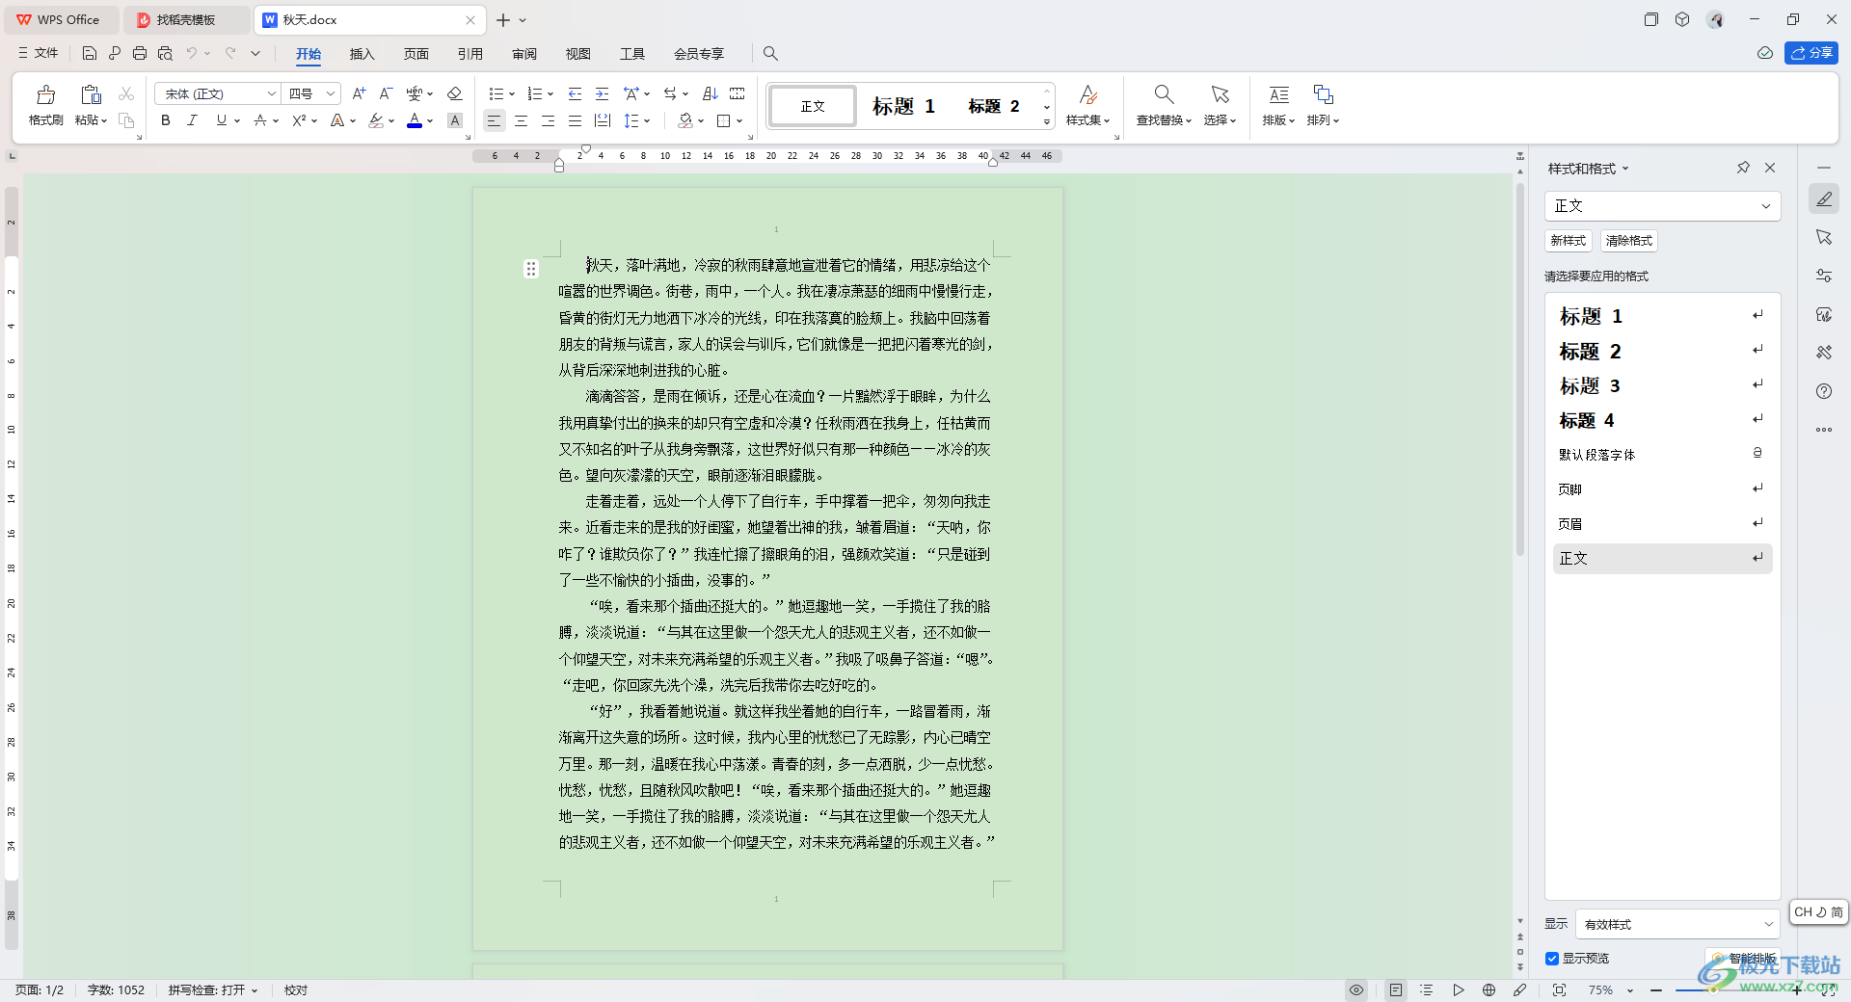Select the Format Painter (格式刷) tool
The height and width of the screenshot is (1002, 1851).
click(x=45, y=105)
